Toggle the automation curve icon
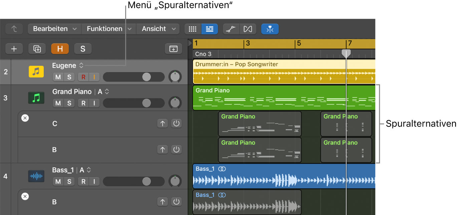 (x=231, y=29)
